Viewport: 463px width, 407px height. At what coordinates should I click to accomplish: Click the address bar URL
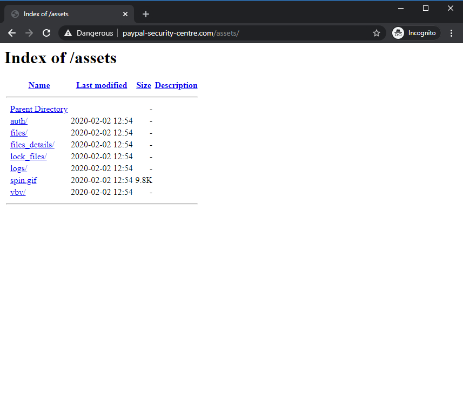coord(180,33)
